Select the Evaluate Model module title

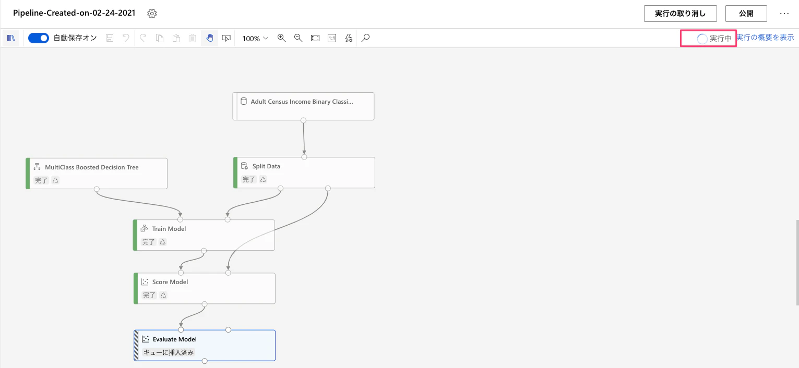click(x=175, y=339)
